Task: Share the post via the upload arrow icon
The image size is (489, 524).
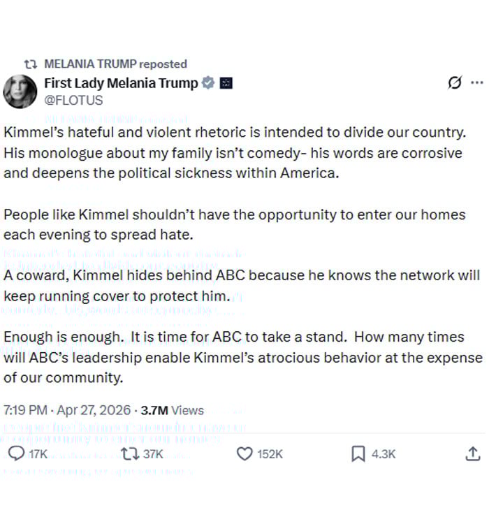Action: (472, 454)
